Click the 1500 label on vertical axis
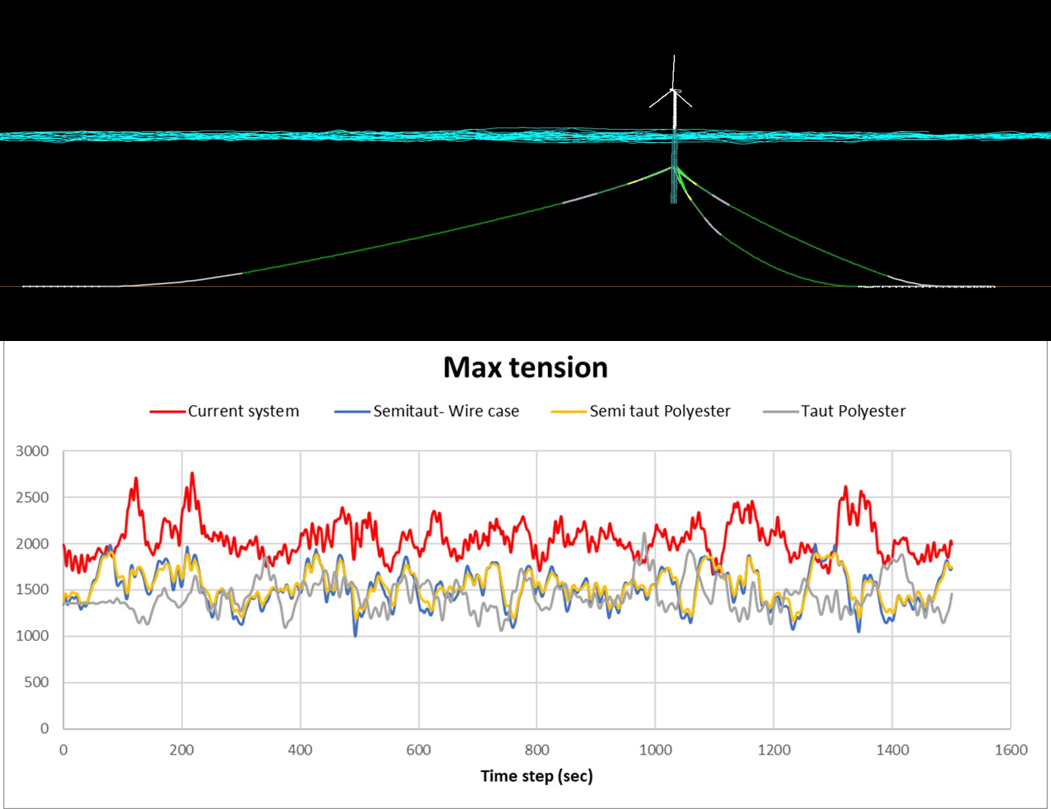 [32, 590]
